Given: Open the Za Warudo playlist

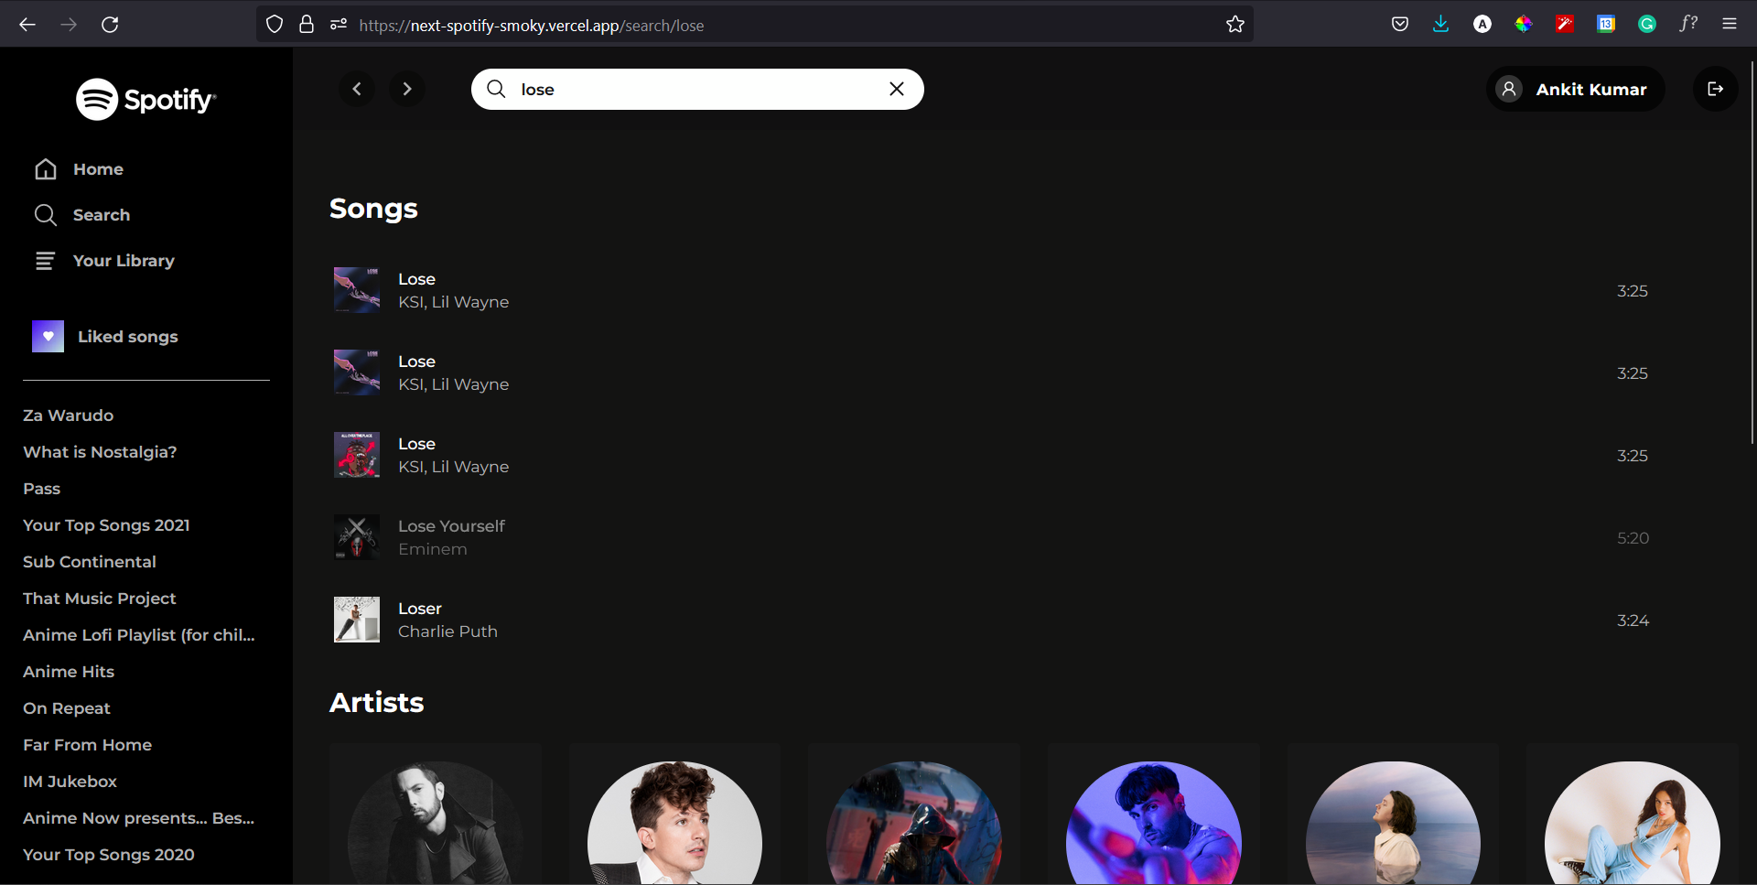Looking at the screenshot, I should tap(69, 416).
